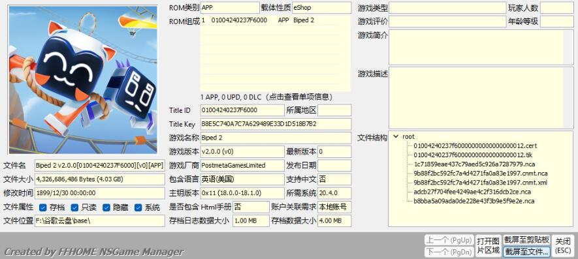Select the Biped 2 APP row in ROM组成 list
The image size is (578, 259).
click(270, 20)
